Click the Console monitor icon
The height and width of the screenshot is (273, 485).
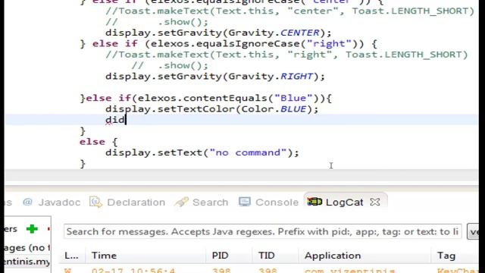tap(244, 202)
